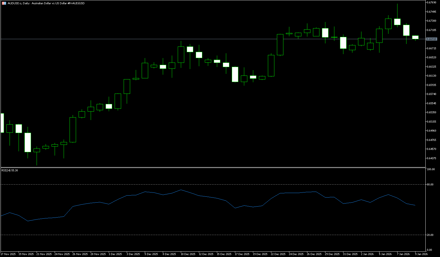Click the 0.67690 price axis label
This screenshot has height=257, width=440.
pos(432,3)
